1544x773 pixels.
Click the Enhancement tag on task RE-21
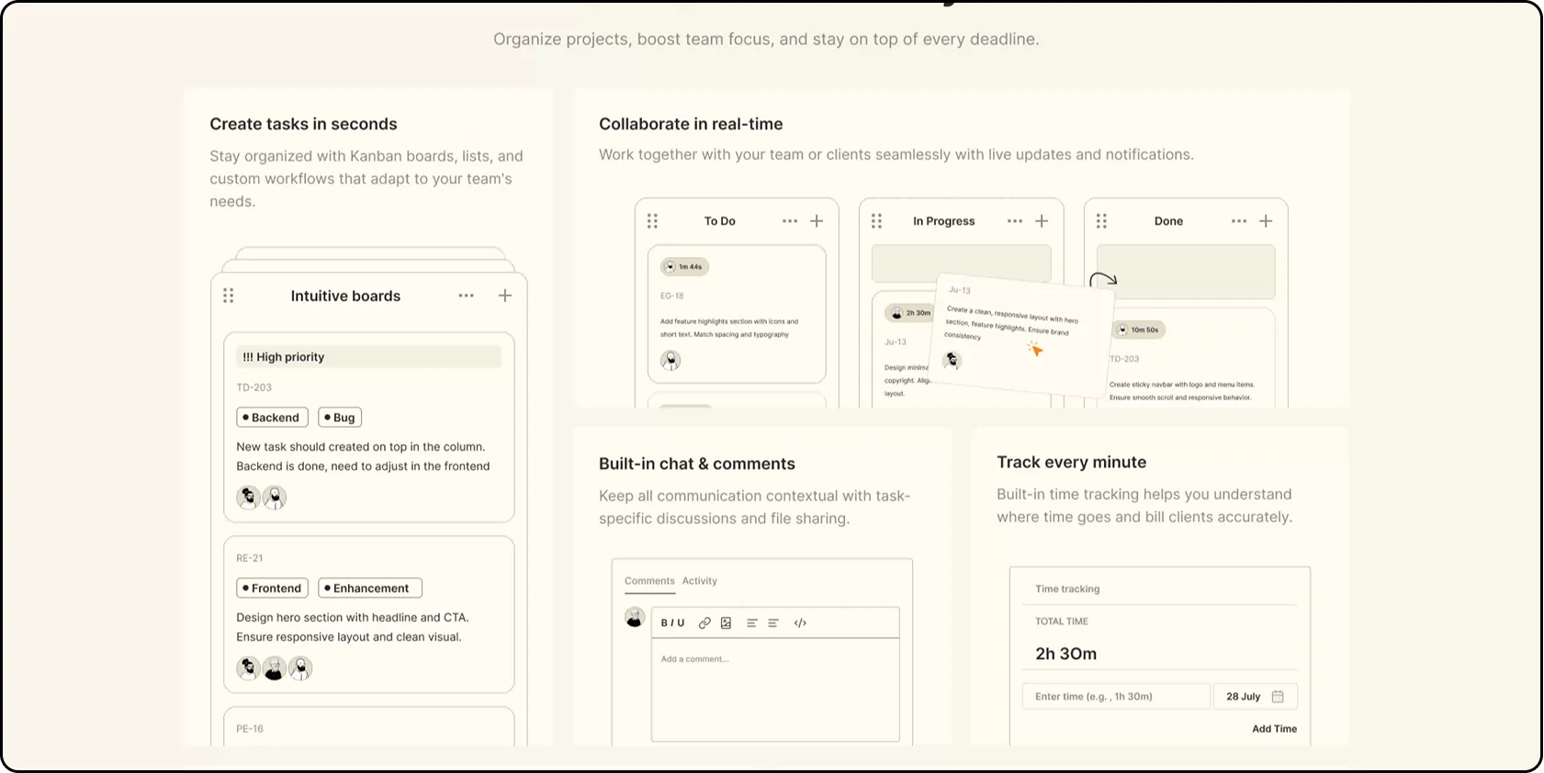point(370,588)
